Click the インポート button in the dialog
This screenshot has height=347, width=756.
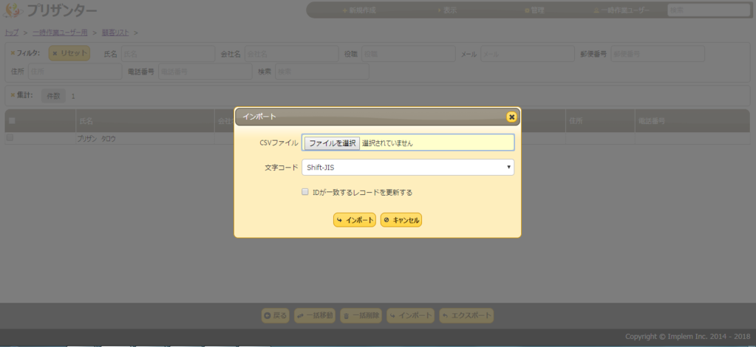tap(355, 220)
